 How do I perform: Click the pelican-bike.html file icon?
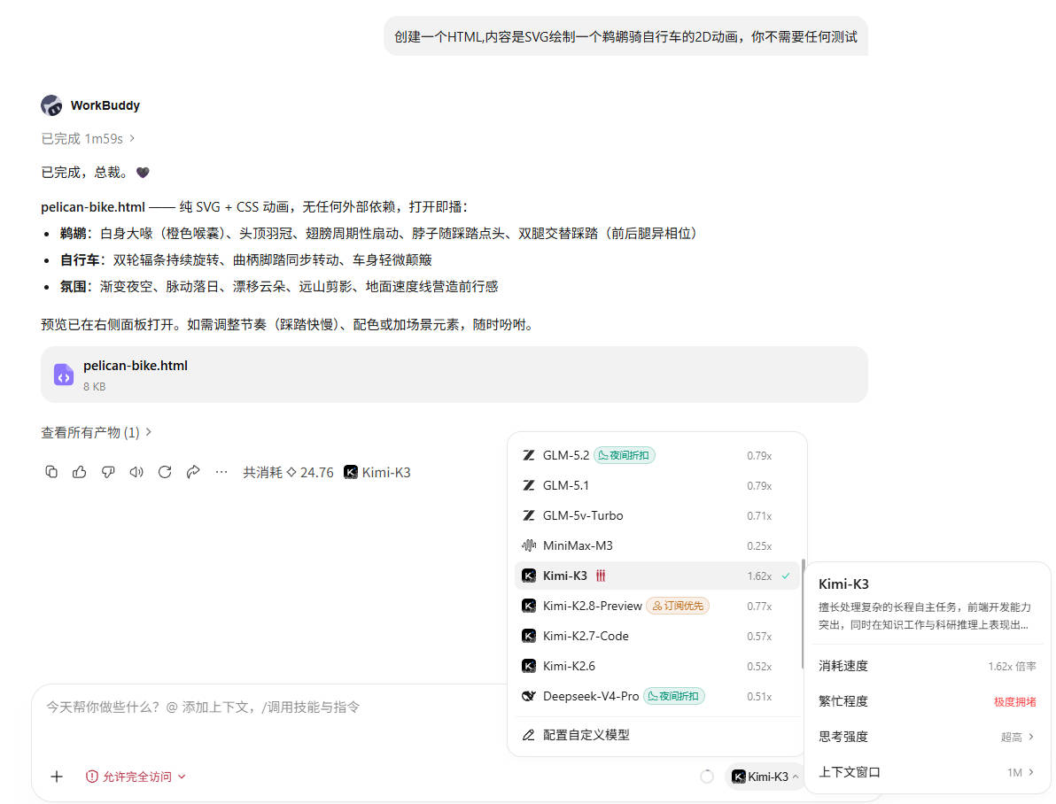click(64, 375)
